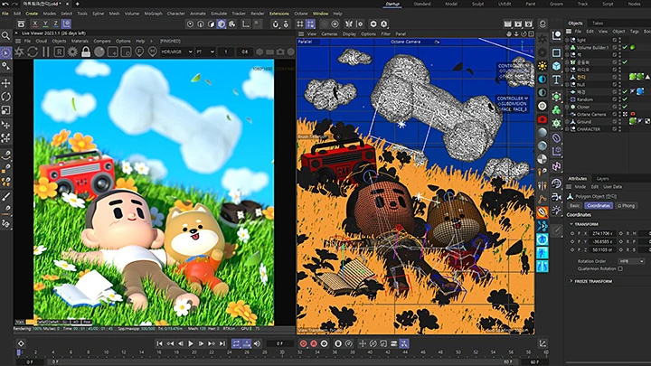Open Octane settings gear in Live Viewer

click(x=72, y=52)
